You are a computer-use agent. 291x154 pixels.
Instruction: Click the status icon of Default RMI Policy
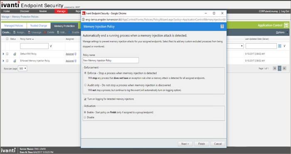tap(15, 54)
